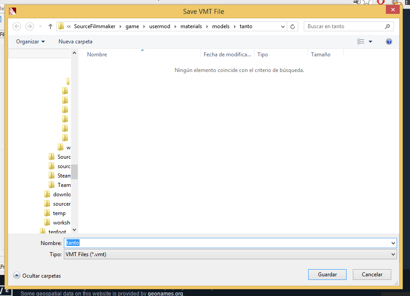Click the Forward navigation arrow
Screen dimensions: 410x296
29,26
